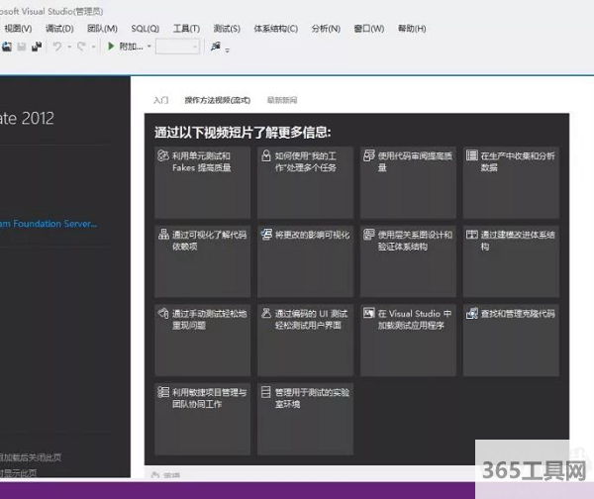Click icon on '在 Visual Studio 中加载测试应用程序' tile

(368, 314)
